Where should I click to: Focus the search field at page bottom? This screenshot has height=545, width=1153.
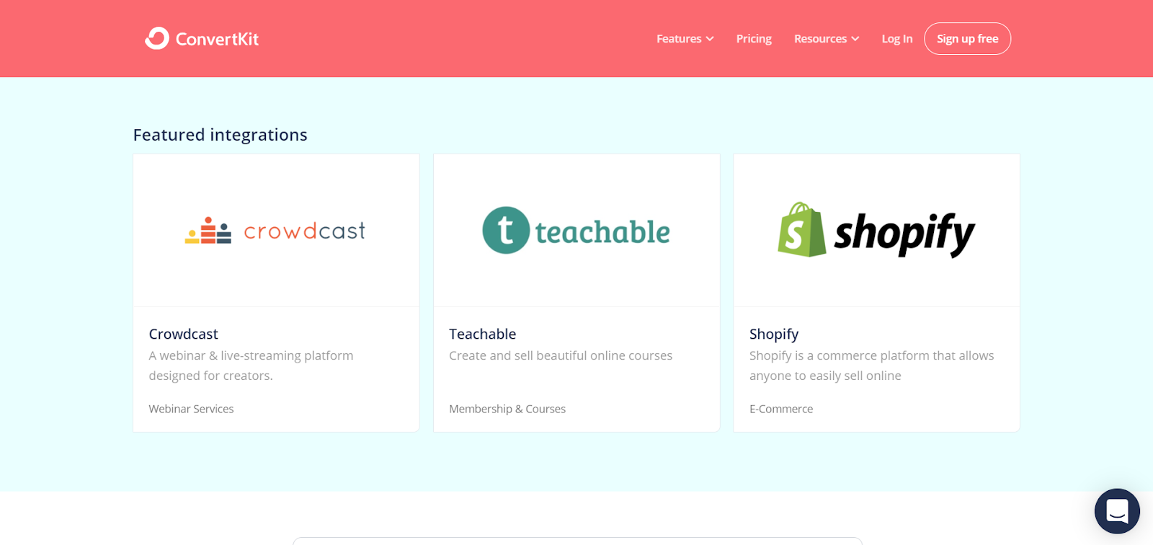[x=577, y=541]
